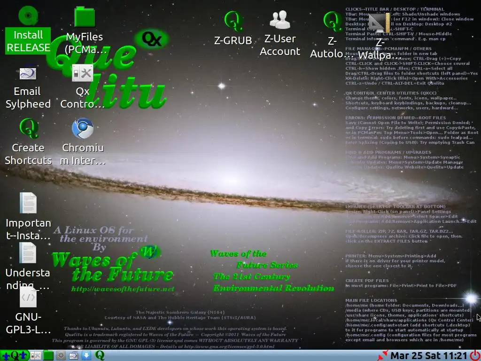The width and height of the screenshot is (481, 361).
Task: Click the panel clock showing Mar 25 Sat 11:21
Action: 428,356
